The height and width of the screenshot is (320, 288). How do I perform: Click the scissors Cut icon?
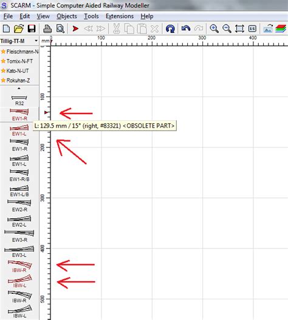point(117,29)
